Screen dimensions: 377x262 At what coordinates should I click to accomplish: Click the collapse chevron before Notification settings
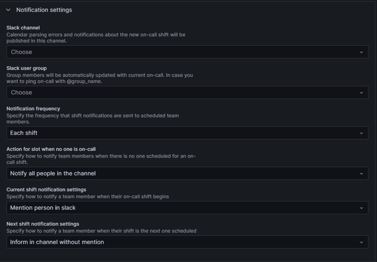pyautogui.click(x=9, y=9)
